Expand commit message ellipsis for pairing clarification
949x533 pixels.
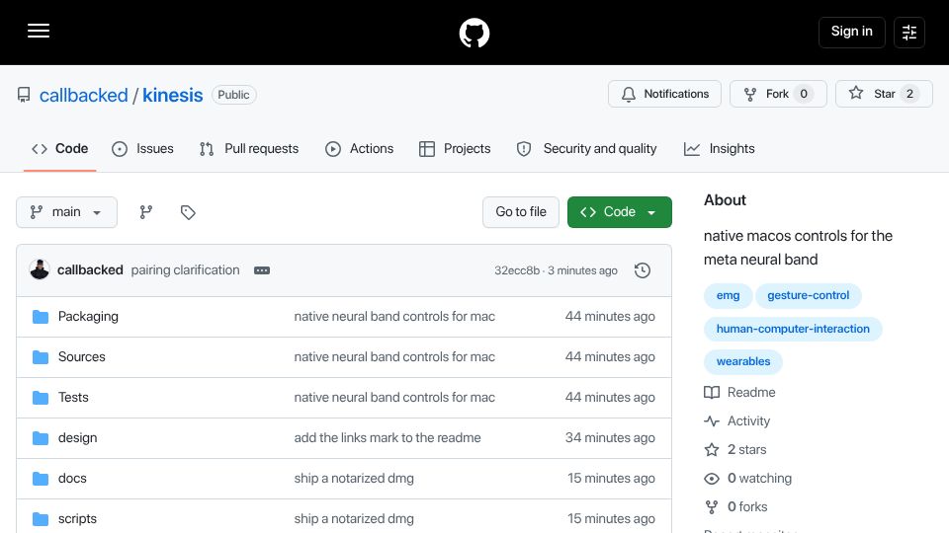point(262,270)
